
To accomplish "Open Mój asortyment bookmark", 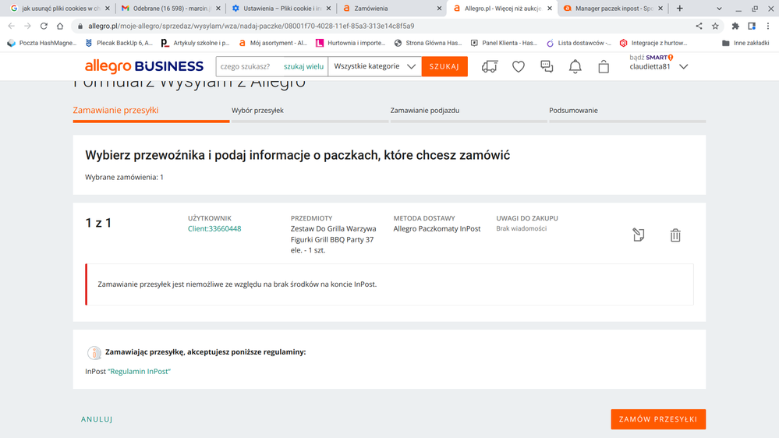I will [273, 43].
